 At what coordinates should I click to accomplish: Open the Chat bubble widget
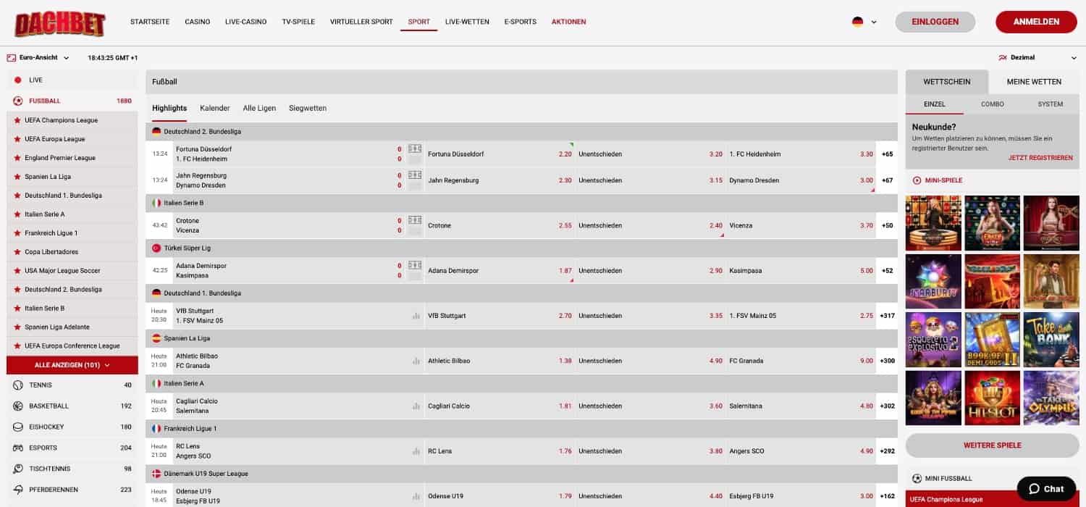click(x=1045, y=489)
